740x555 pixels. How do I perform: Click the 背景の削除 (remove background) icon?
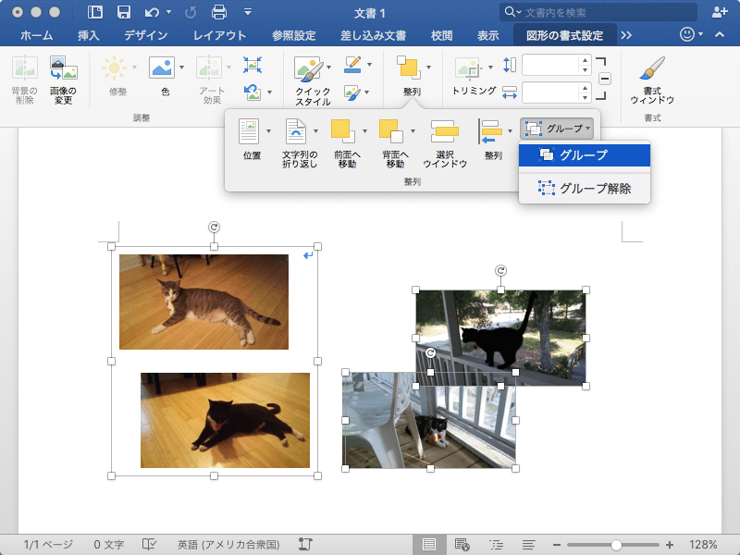[x=25, y=68]
